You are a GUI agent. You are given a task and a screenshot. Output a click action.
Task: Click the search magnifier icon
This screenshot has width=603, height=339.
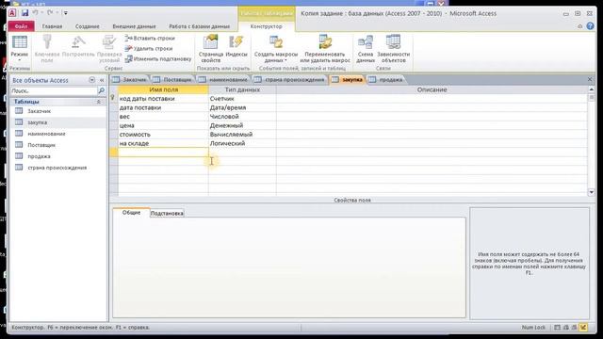pos(102,90)
